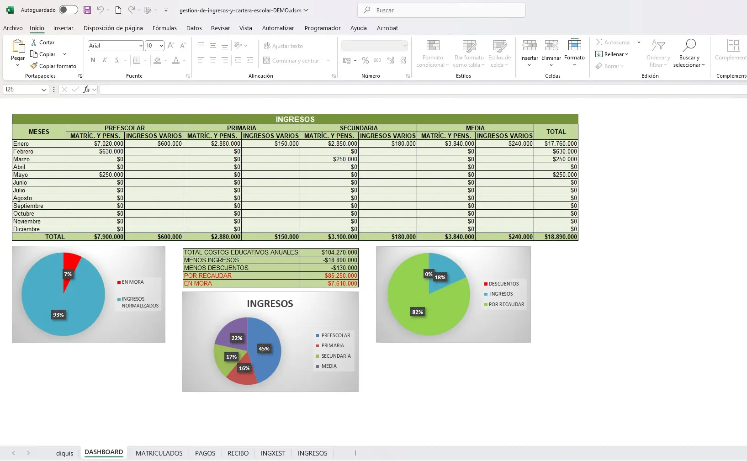Click the Rellenar button

tap(612, 54)
